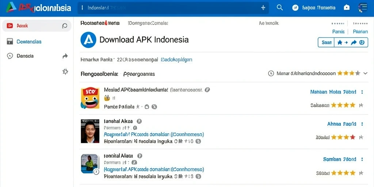Click the plus icon in search bar
This screenshot has width=374, height=187.
[x=263, y=8]
